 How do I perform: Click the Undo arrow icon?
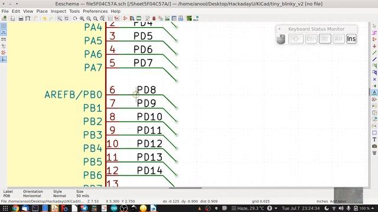point(44,18)
